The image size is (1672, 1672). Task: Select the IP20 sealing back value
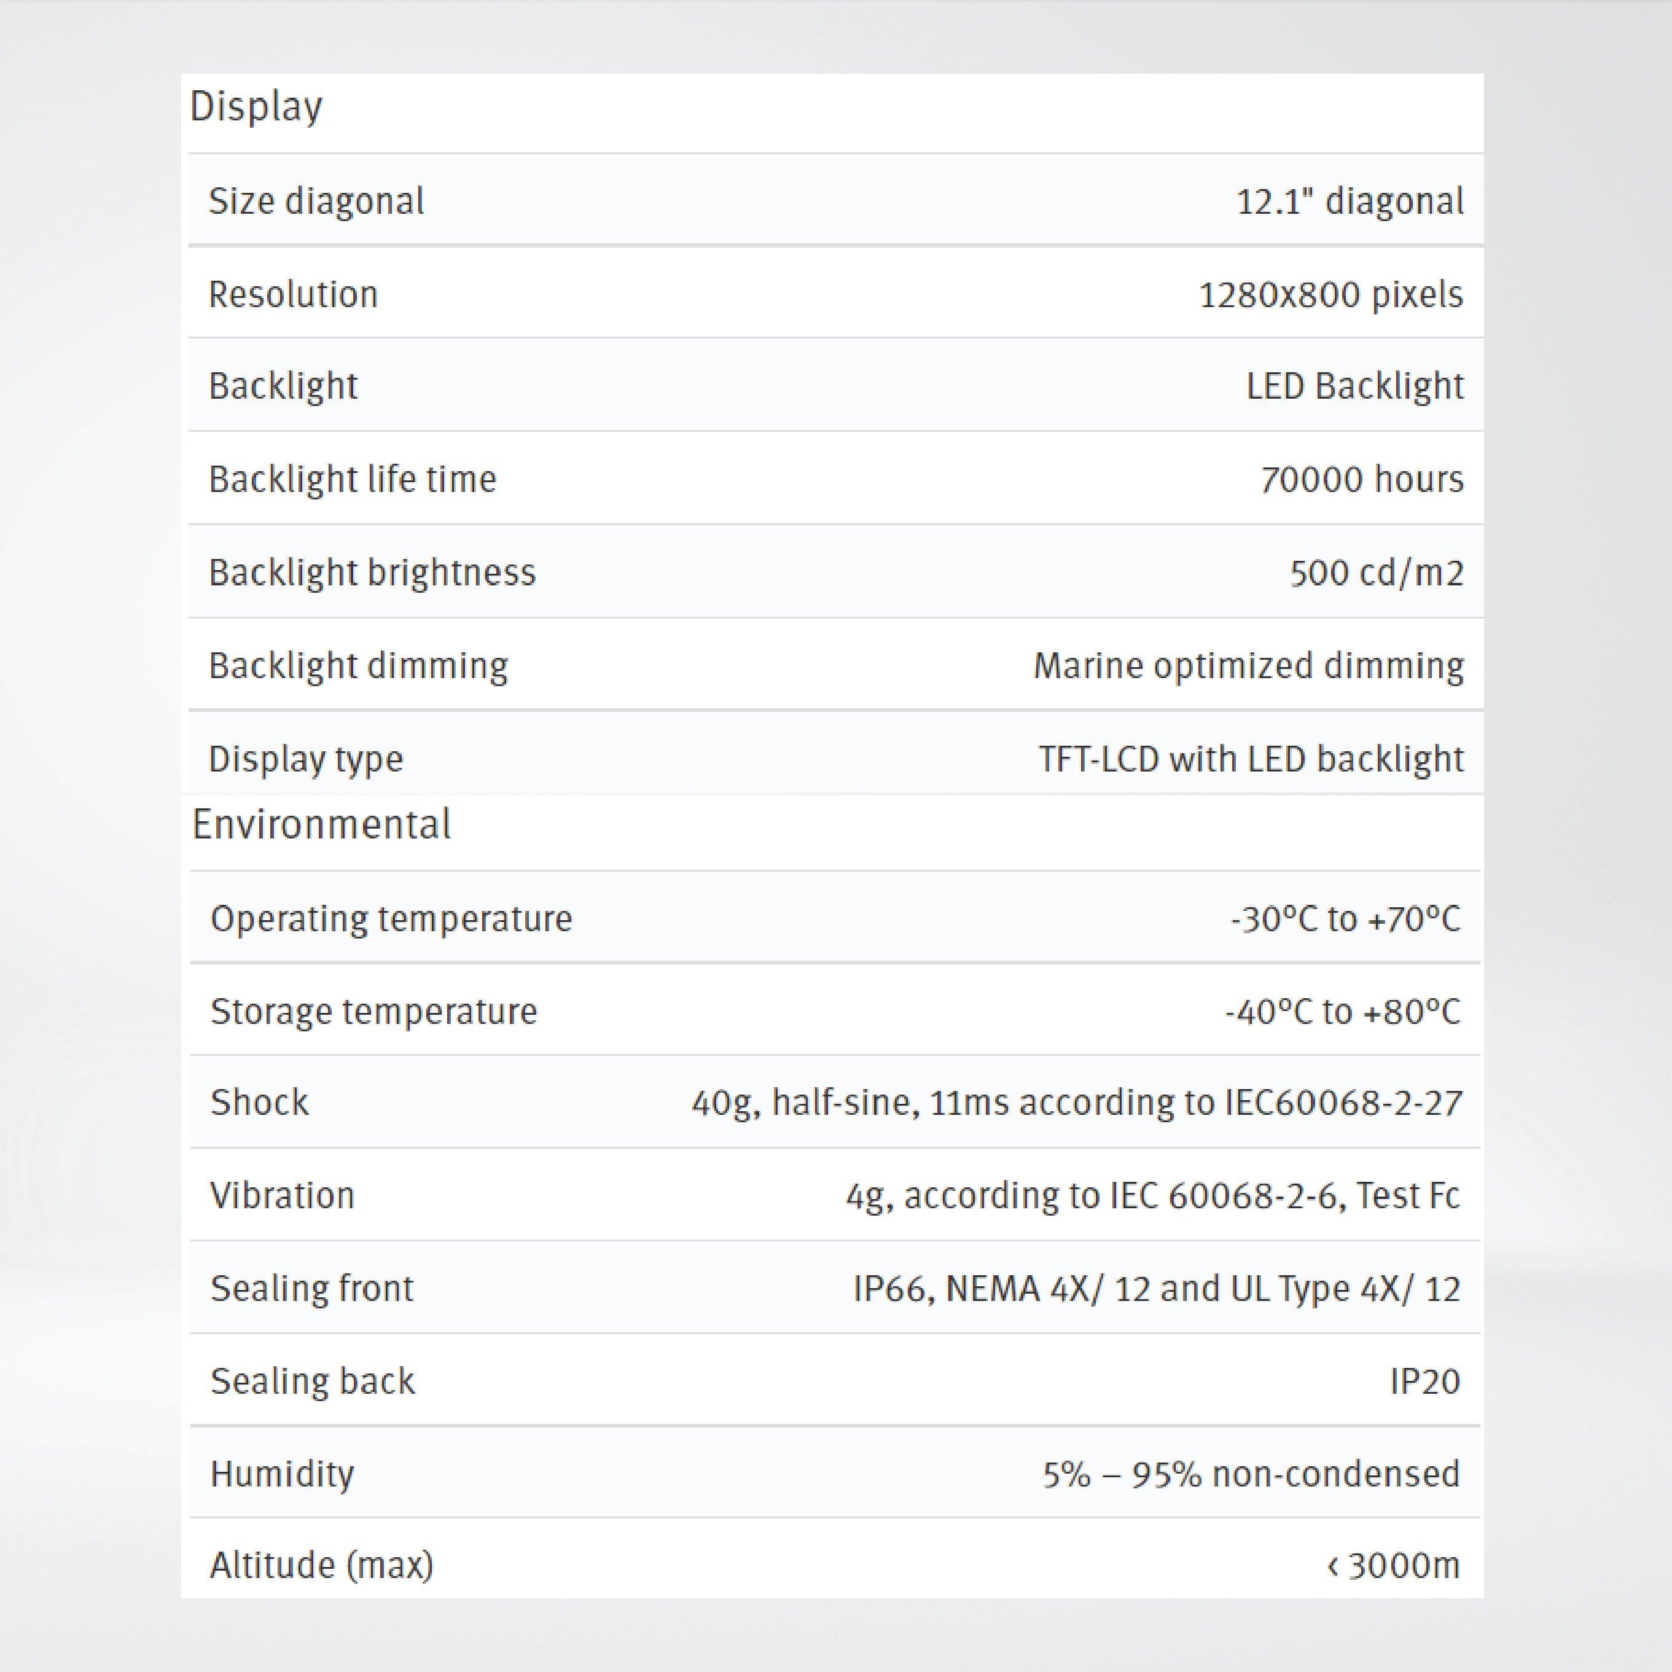1424,1381
